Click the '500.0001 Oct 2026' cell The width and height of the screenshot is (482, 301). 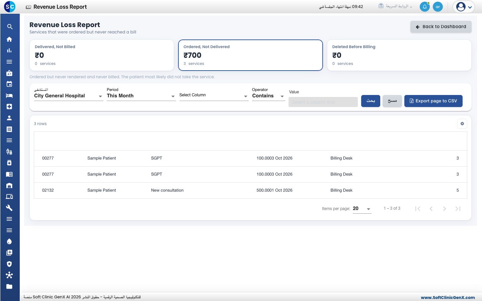(x=274, y=190)
